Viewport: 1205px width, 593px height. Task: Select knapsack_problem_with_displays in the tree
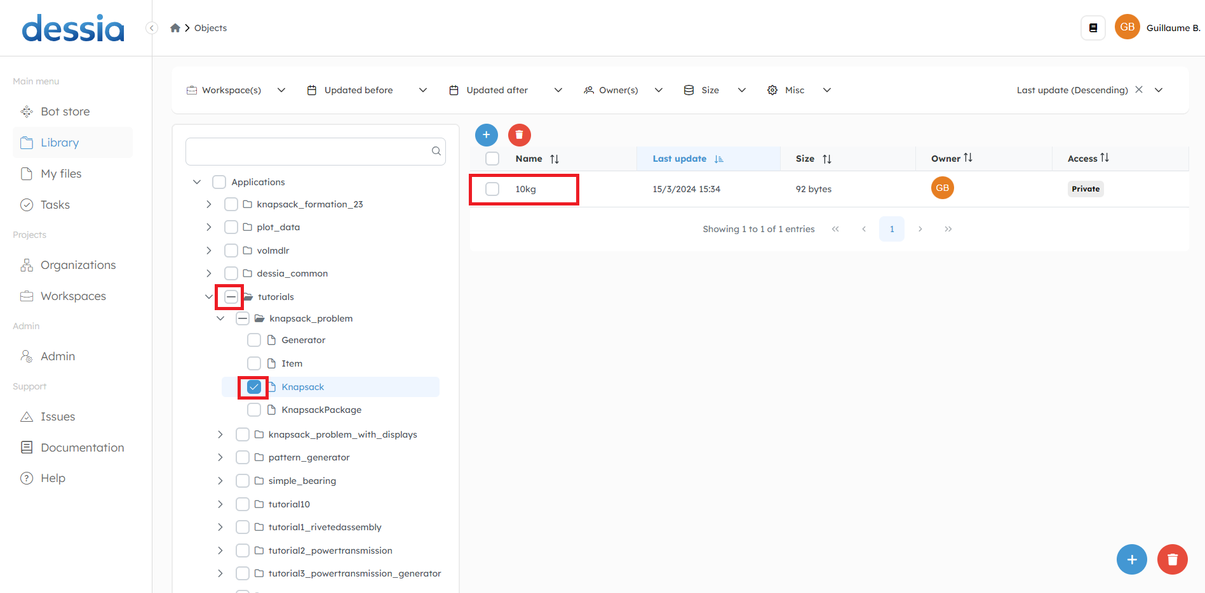click(342, 434)
